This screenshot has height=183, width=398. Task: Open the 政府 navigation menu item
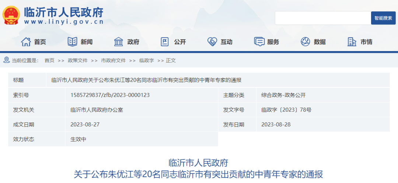coord(133,42)
